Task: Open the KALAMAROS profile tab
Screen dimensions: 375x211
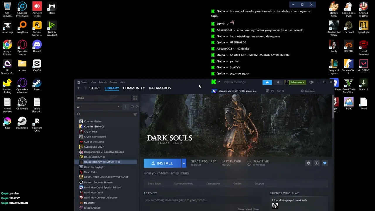Action: pos(160,88)
